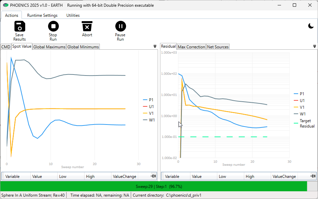Viewport: 318px width, 199px height.
Task: Open the left panel tab overflow dropdown
Action: tap(155, 46)
